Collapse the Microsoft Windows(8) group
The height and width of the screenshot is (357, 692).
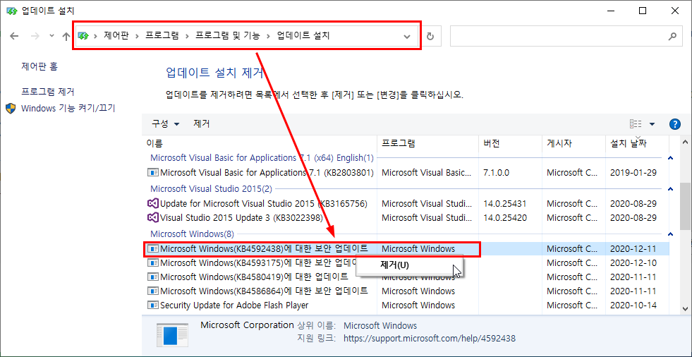coord(670,234)
